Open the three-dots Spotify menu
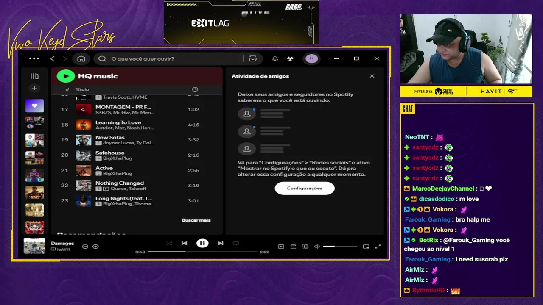The image size is (543, 305). [34, 58]
